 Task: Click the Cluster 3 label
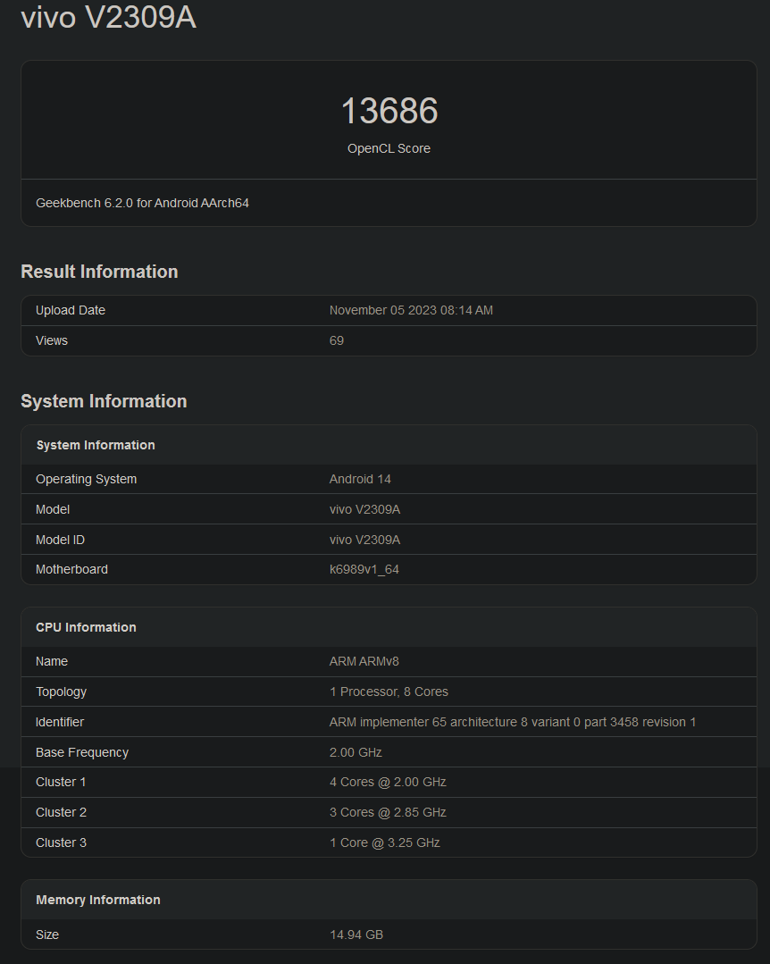pos(62,842)
